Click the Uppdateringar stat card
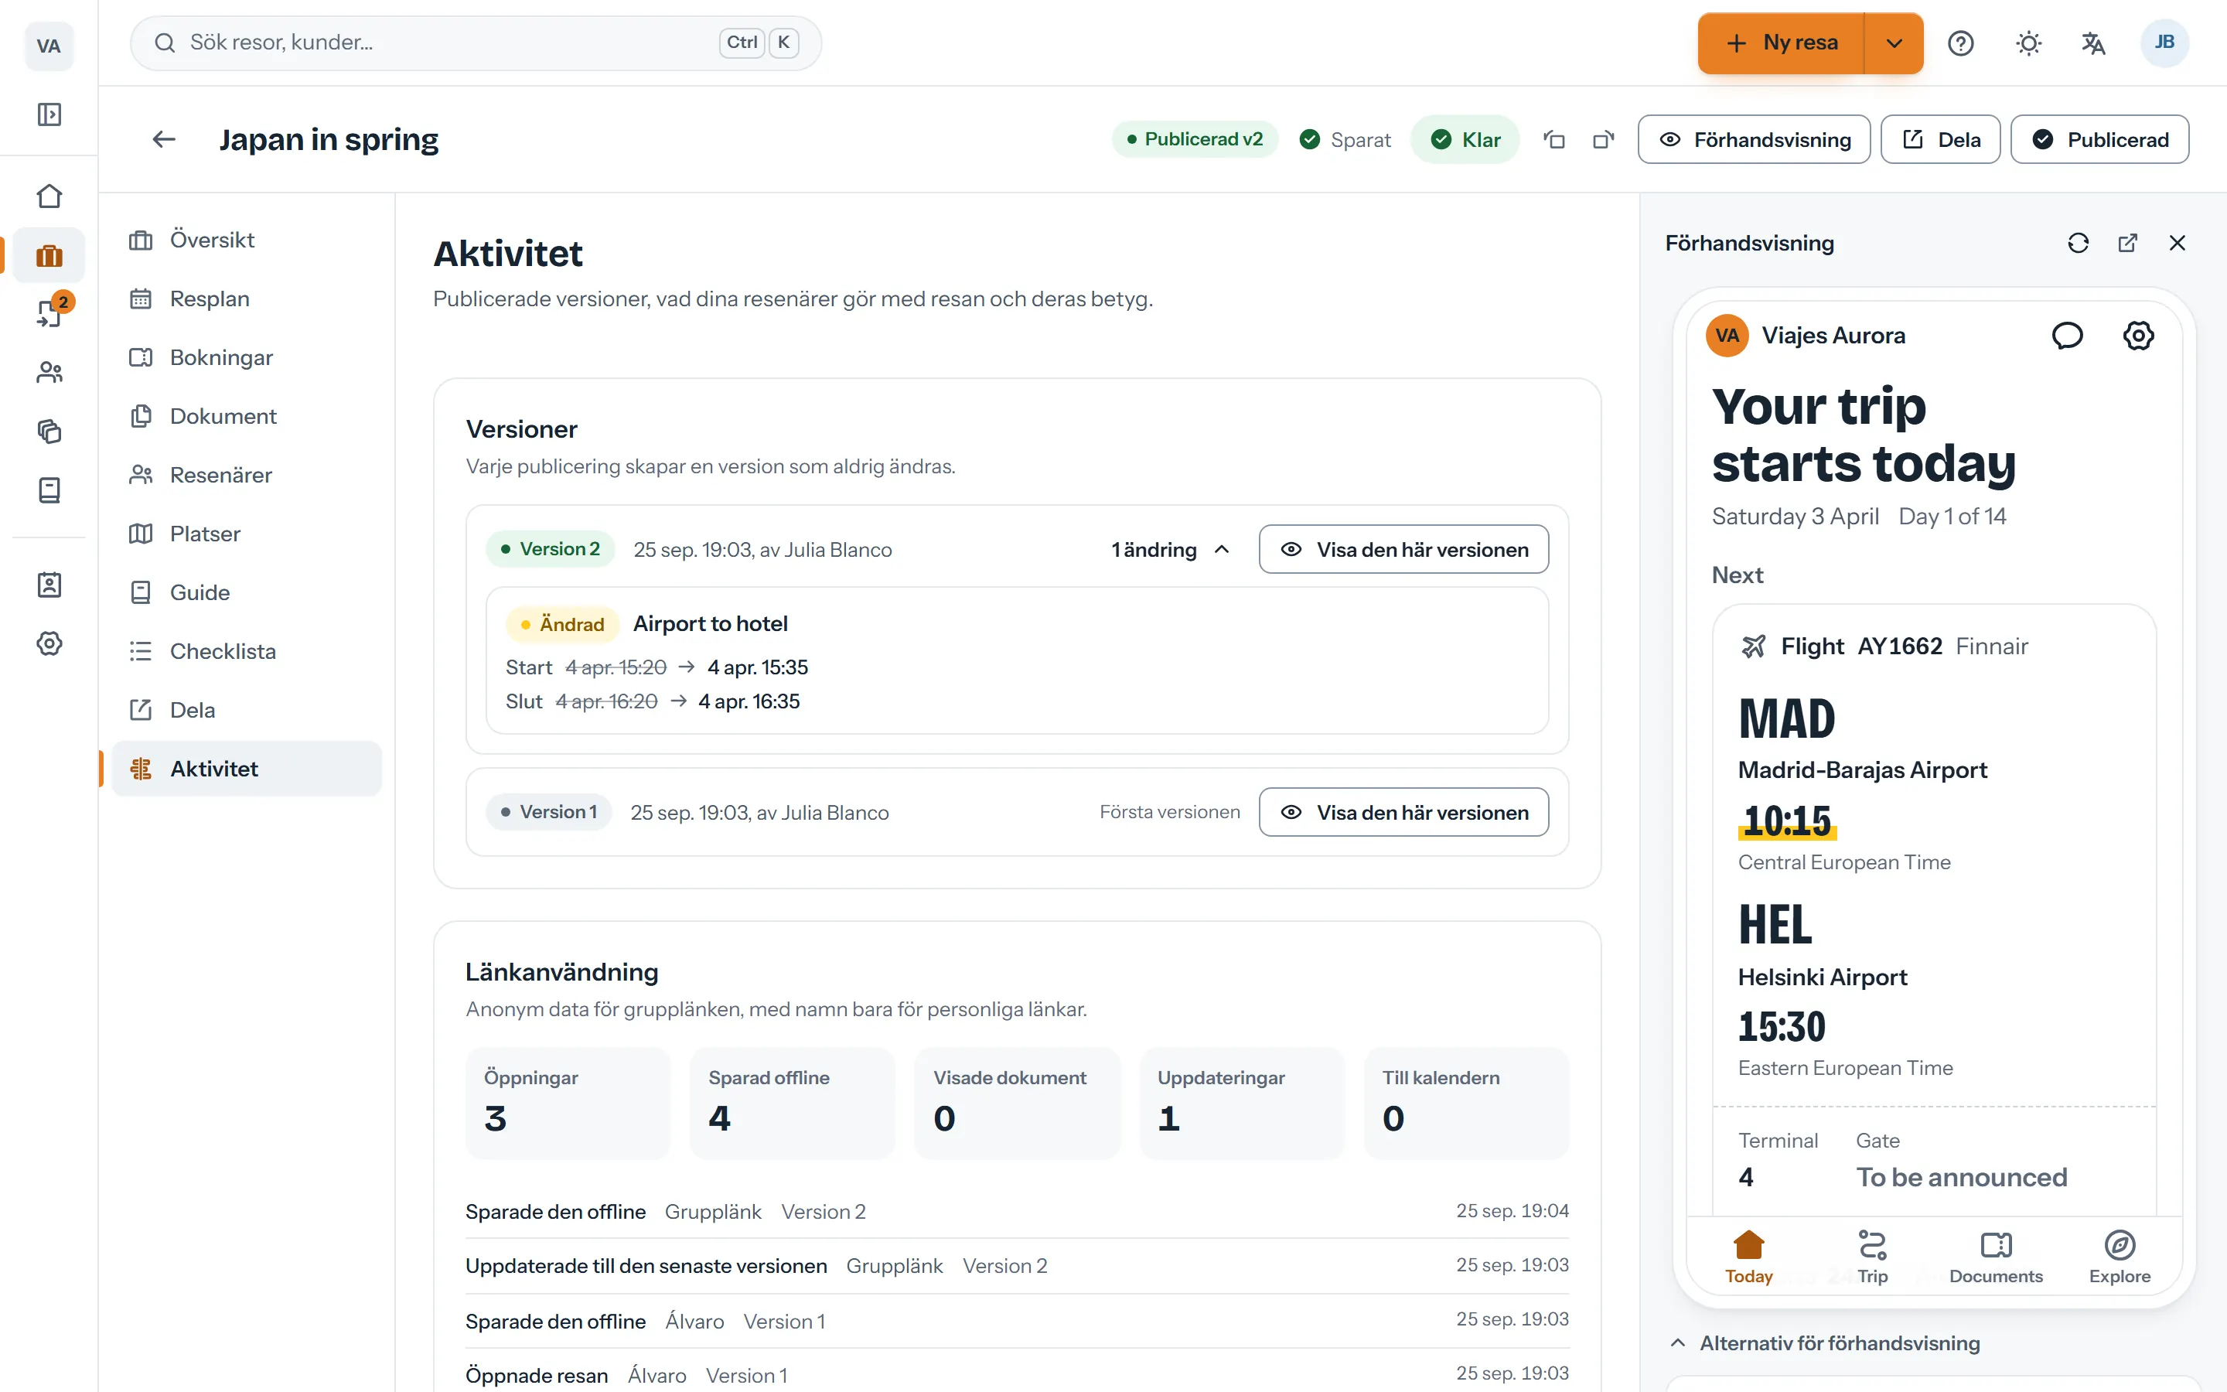The height and width of the screenshot is (1392, 2227). click(x=1241, y=1103)
